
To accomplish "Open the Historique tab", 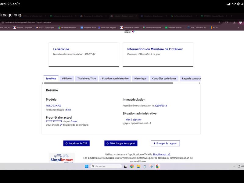I will pos(140,79).
